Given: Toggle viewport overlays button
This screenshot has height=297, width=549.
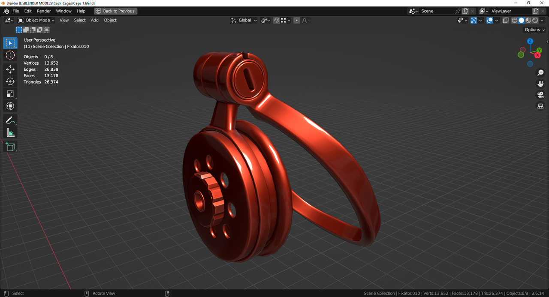Looking at the screenshot, I should click(x=489, y=20).
